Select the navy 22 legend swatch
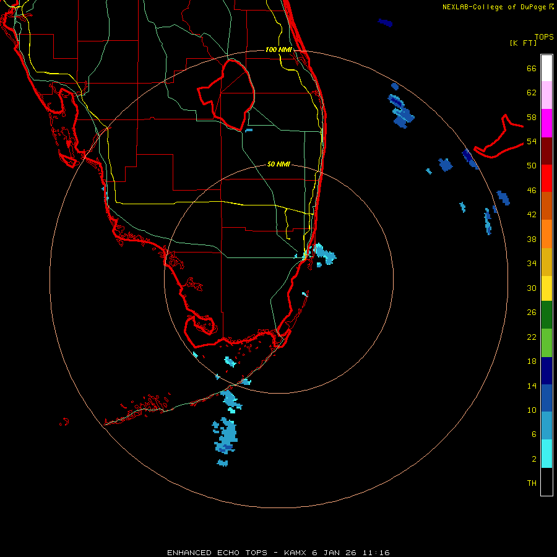This screenshot has width=557, height=557. 546,371
